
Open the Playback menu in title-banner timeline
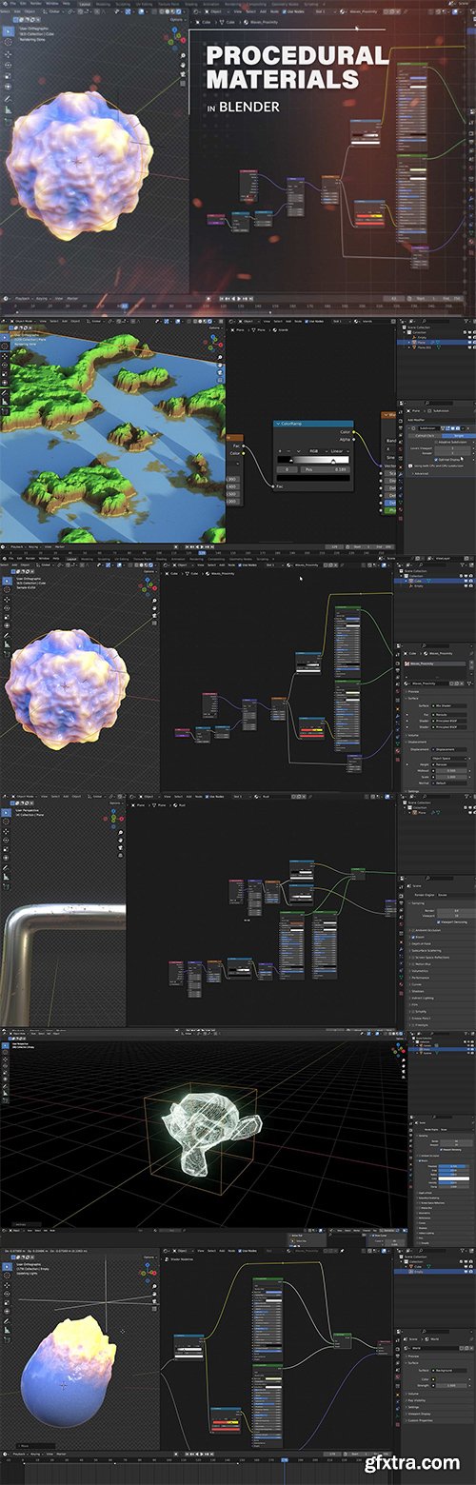pos(21,298)
